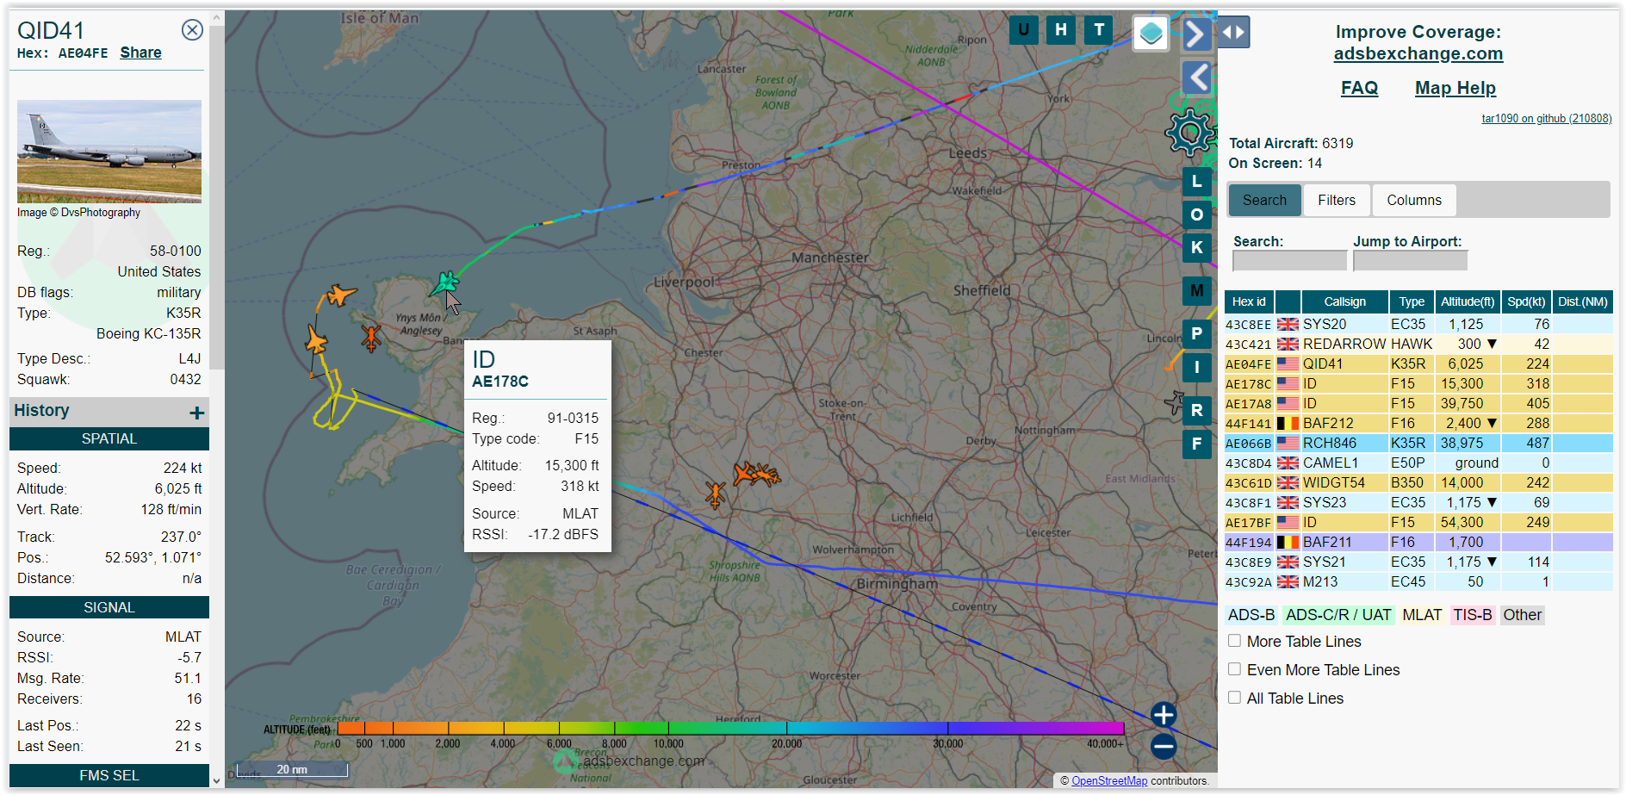Switch to the Filters tab
Viewport: 1626px width, 795px height.
pos(1337,200)
